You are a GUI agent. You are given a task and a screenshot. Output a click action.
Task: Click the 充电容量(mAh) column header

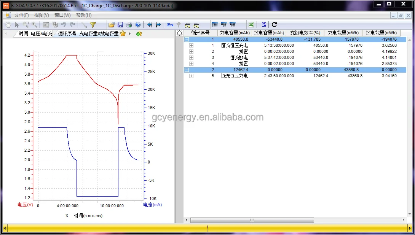coord(235,33)
